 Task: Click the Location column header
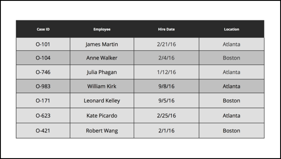click(x=231, y=29)
